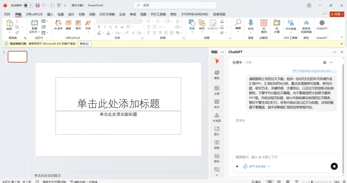
Task: Switch to the 插入 ribbon tab
Action: point(50,14)
